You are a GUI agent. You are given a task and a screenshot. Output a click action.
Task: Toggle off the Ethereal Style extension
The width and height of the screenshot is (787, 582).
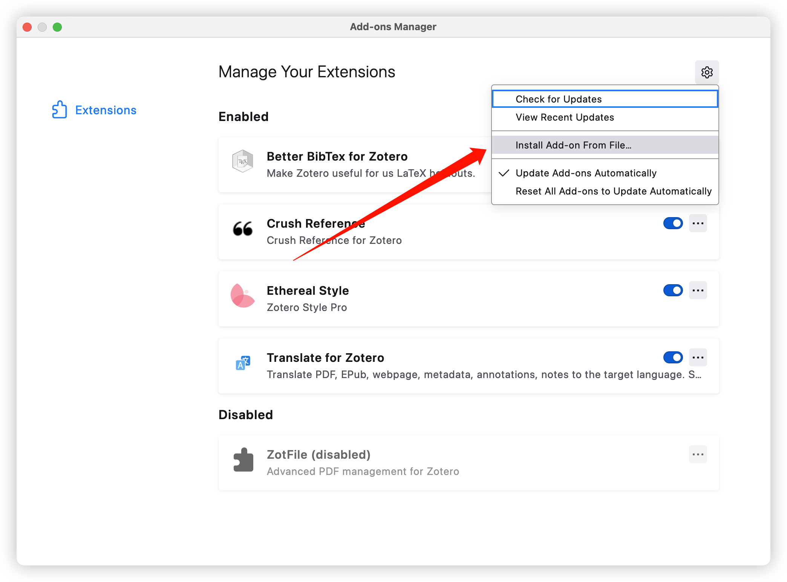[x=673, y=290]
